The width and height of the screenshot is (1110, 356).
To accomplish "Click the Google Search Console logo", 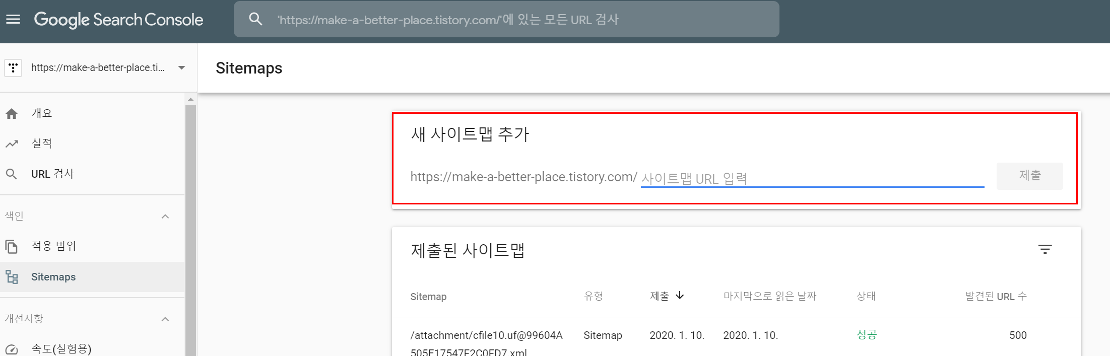I will pyautogui.click(x=118, y=20).
